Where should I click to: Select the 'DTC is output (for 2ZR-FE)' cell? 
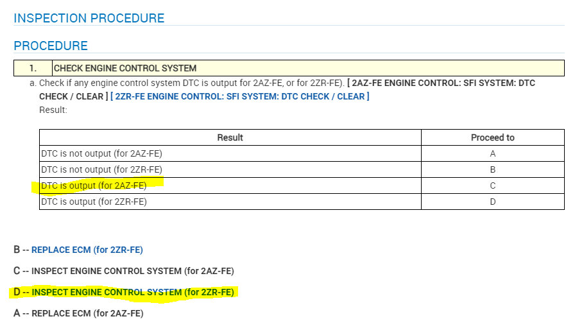point(94,202)
